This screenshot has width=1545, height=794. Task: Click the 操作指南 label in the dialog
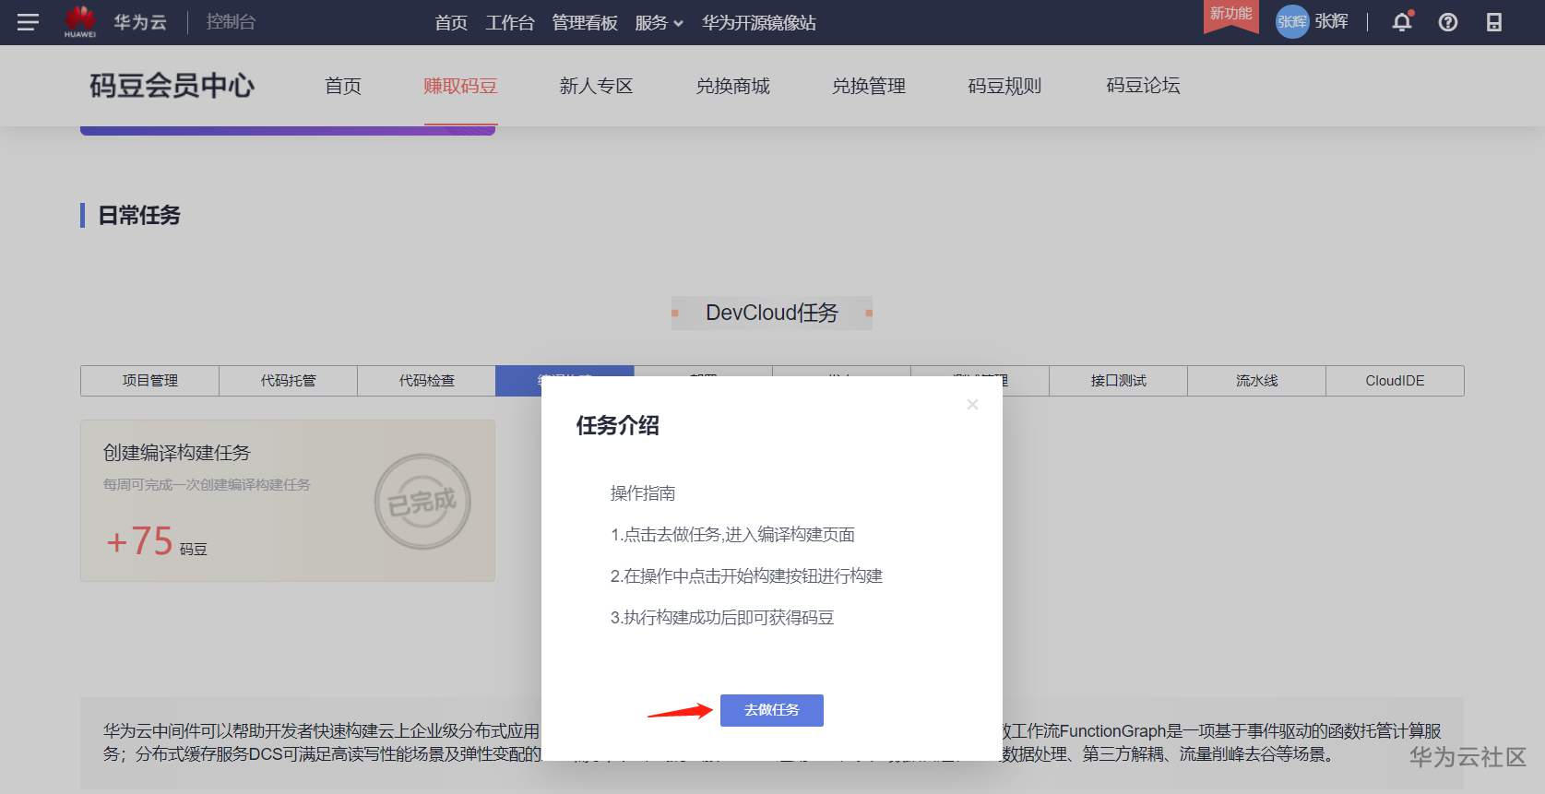[x=643, y=493]
